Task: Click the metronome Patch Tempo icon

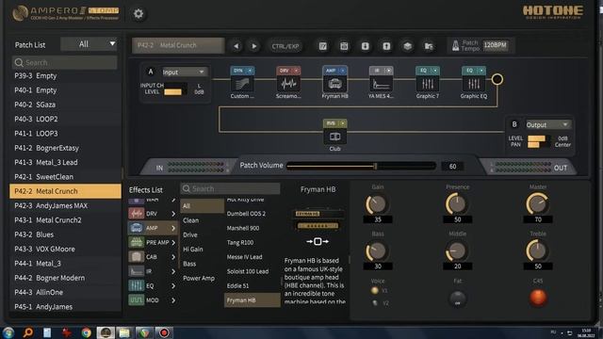Action: [455, 46]
